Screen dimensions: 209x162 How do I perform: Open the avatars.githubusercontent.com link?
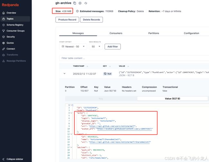(x=124, y=129)
